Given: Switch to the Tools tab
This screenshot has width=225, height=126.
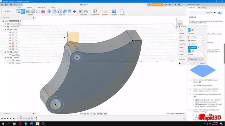Looking at the screenshot, I should point(53,8).
